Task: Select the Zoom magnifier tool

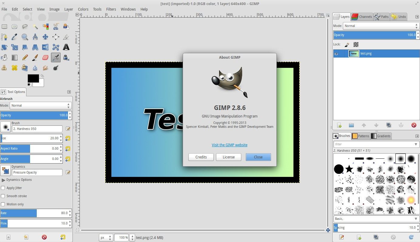Action: point(25,37)
